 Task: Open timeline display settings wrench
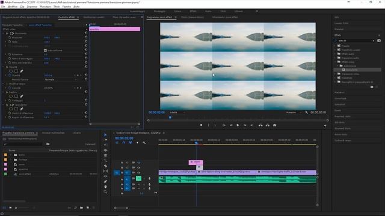click(x=144, y=143)
